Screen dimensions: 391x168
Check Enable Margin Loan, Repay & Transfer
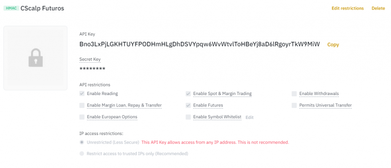pyautogui.click(x=82, y=105)
